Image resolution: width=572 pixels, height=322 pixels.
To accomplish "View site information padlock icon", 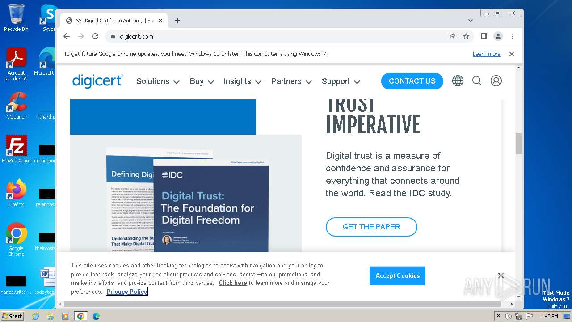I will 113,37.
